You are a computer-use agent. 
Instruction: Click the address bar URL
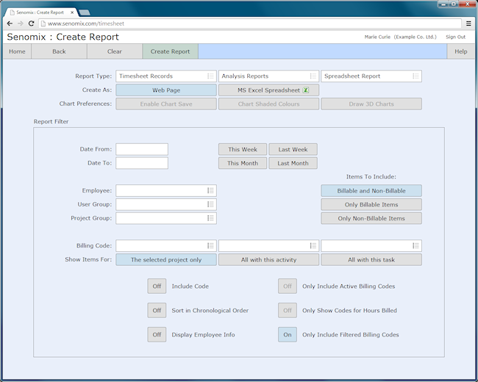tap(85, 24)
